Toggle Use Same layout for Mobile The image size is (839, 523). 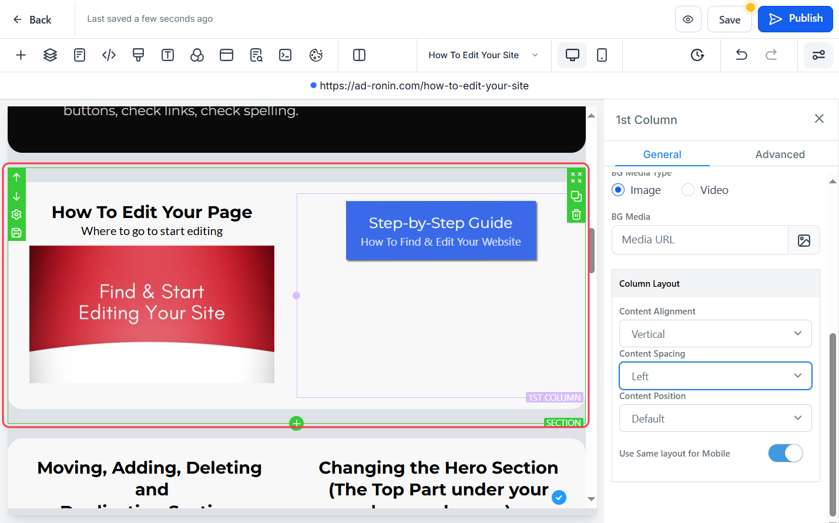786,453
